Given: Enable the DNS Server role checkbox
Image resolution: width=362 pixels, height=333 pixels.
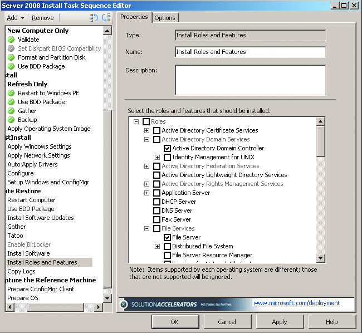Looking at the screenshot, I should [x=156, y=210].
